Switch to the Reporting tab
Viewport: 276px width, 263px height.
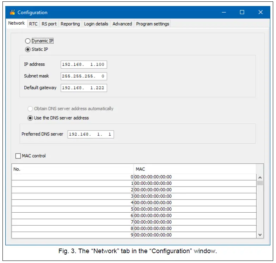click(70, 24)
